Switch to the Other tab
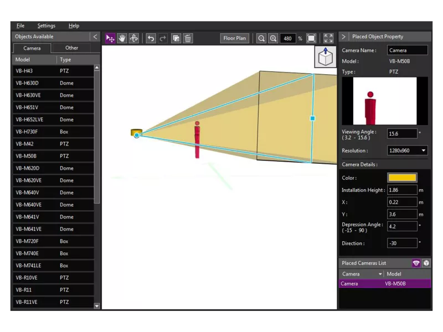The image size is (443, 332). (x=72, y=48)
